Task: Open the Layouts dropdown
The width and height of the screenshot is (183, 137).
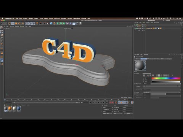Action: point(173,21)
